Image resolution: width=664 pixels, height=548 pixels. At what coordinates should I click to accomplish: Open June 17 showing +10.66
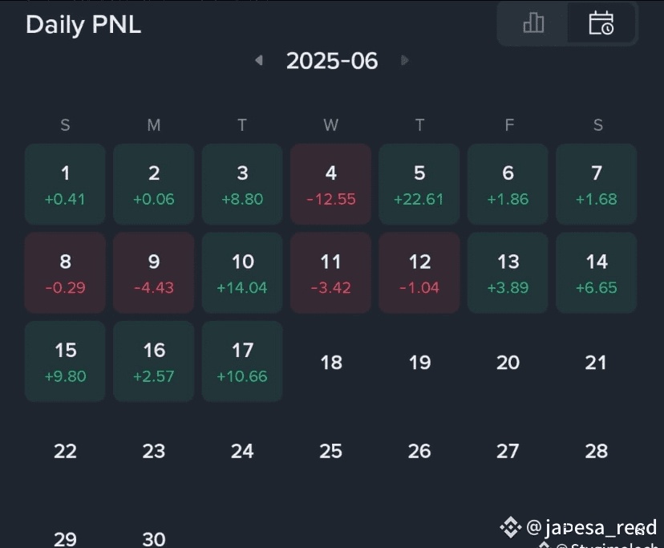pos(242,362)
